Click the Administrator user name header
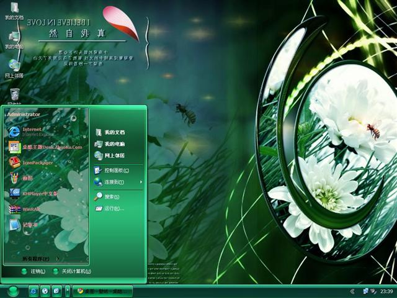This screenshot has width=397, height=298. [24, 114]
